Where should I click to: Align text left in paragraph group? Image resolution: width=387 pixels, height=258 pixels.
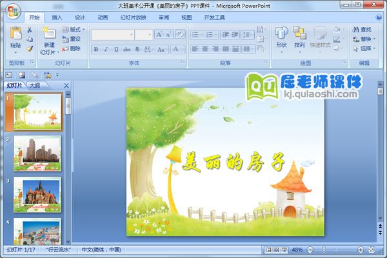click(x=195, y=49)
